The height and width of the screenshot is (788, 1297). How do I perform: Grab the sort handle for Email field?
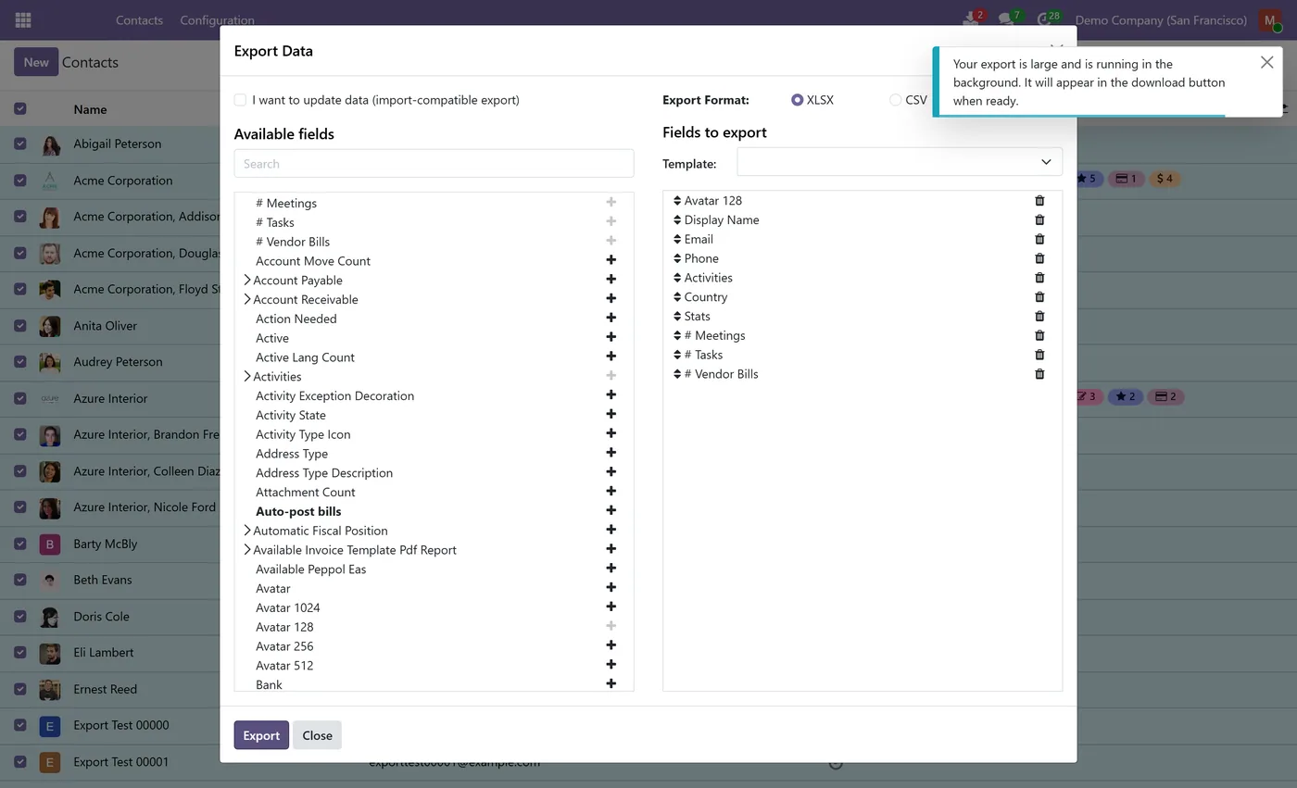coord(677,239)
